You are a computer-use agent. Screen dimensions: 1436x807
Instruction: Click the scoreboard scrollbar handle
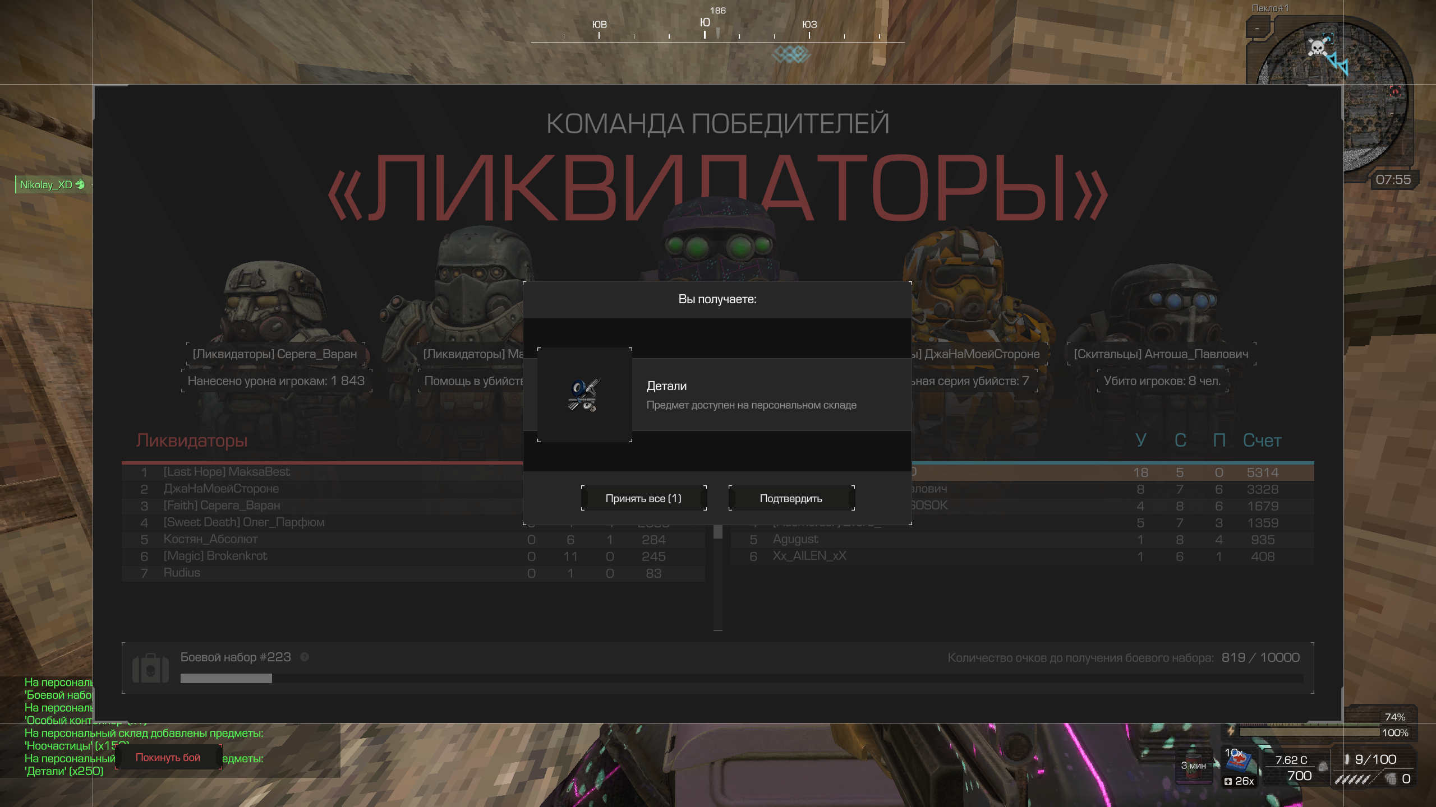click(x=718, y=531)
